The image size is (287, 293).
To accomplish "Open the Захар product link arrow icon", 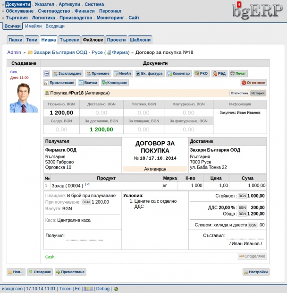I will (87, 184).
